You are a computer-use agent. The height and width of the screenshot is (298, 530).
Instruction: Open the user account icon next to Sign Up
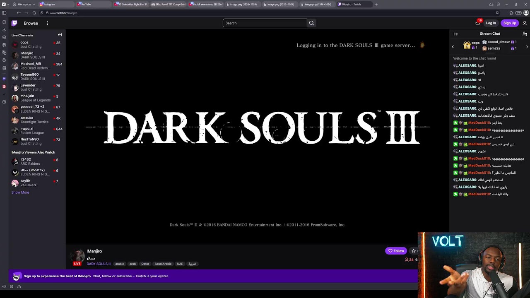pos(525,23)
